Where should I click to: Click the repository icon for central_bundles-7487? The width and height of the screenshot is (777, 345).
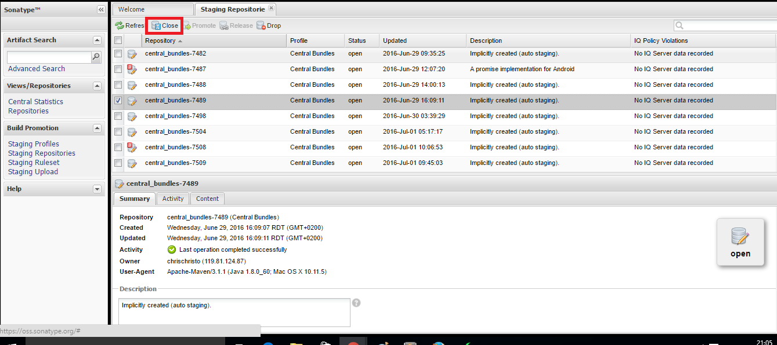coord(132,69)
